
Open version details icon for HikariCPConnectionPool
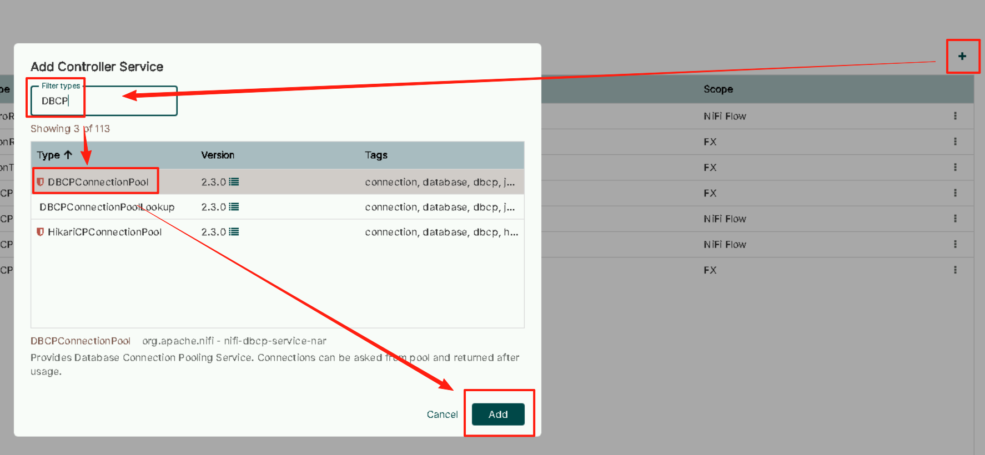coord(234,232)
